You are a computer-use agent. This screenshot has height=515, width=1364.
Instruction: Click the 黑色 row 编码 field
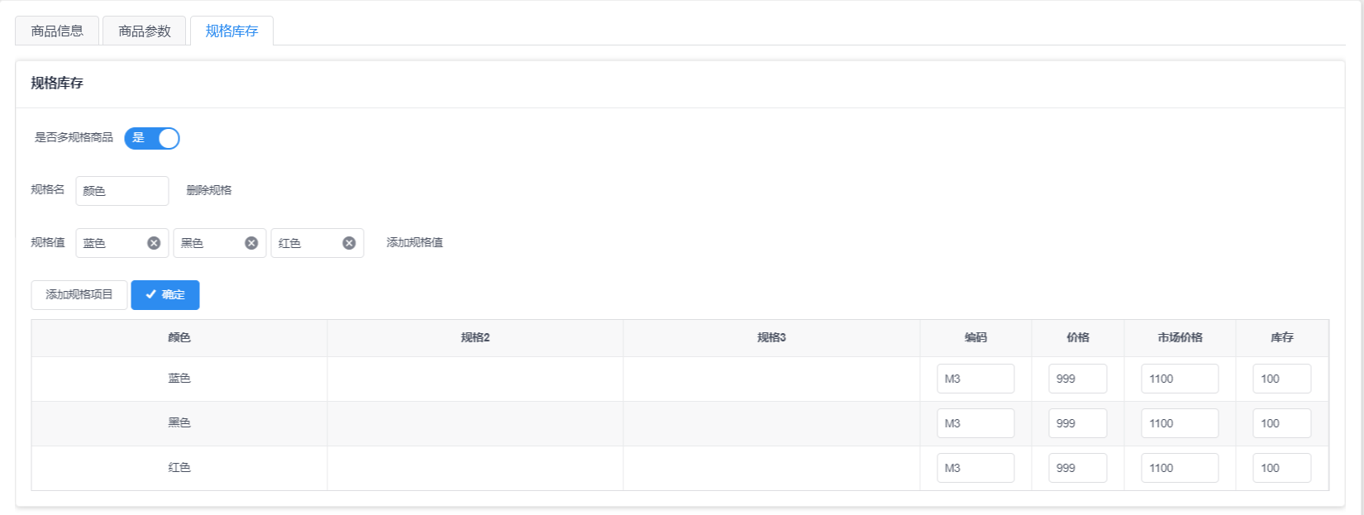[975, 423]
